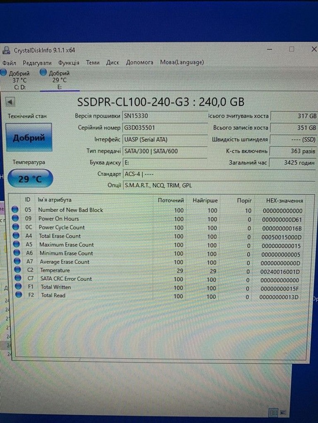Click status dot of Maximum Erase Count row
The image size is (318, 423).
(17, 244)
